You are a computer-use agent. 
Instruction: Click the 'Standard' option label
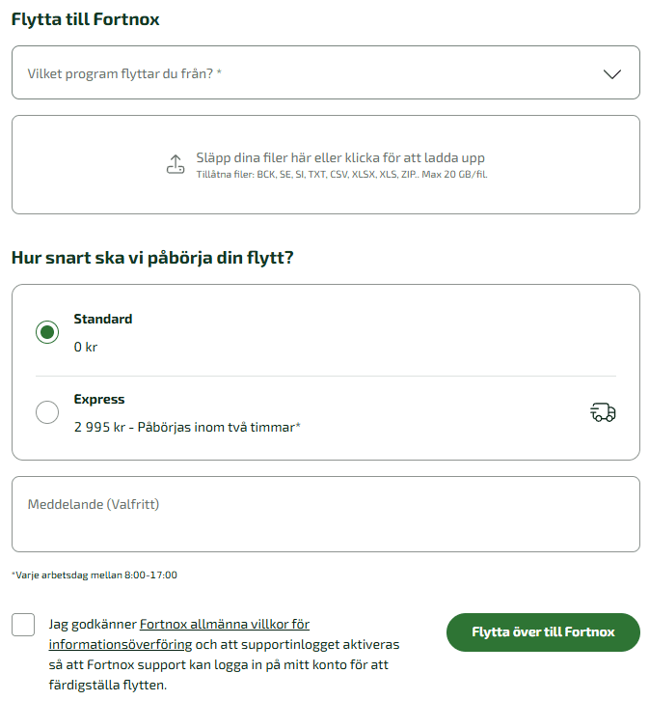[x=103, y=319]
